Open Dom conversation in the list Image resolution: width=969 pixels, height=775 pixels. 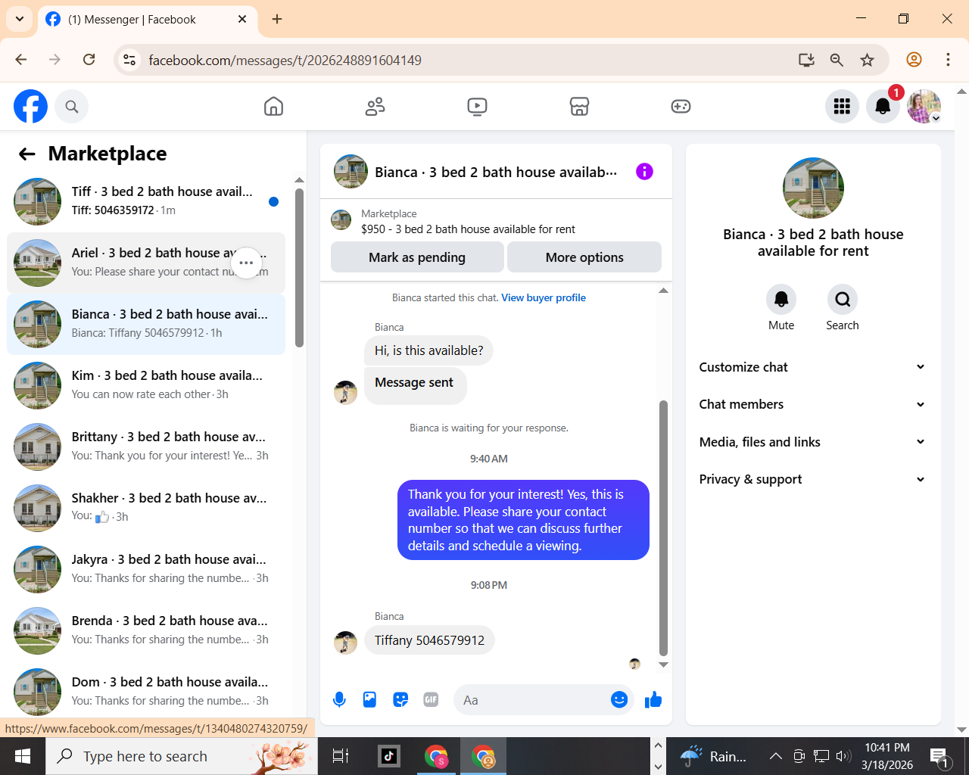(x=146, y=692)
